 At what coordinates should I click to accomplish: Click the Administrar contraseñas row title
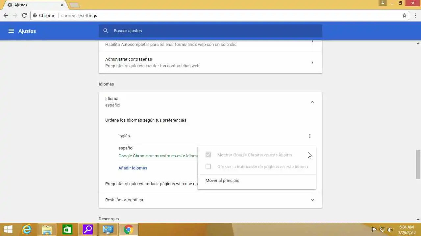coord(129,59)
